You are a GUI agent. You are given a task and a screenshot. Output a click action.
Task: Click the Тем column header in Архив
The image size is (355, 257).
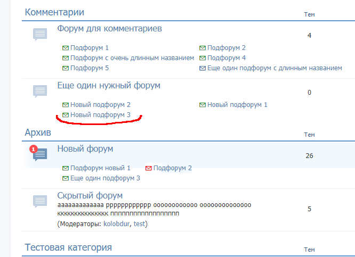[309, 135]
